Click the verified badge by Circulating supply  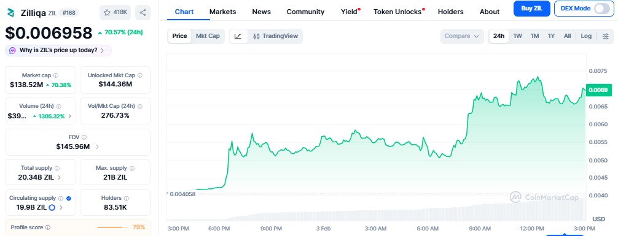[69, 198]
